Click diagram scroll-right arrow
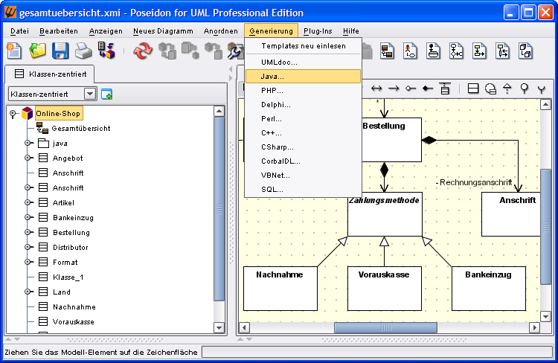Viewport: 558px width, 363px height. [x=534, y=327]
